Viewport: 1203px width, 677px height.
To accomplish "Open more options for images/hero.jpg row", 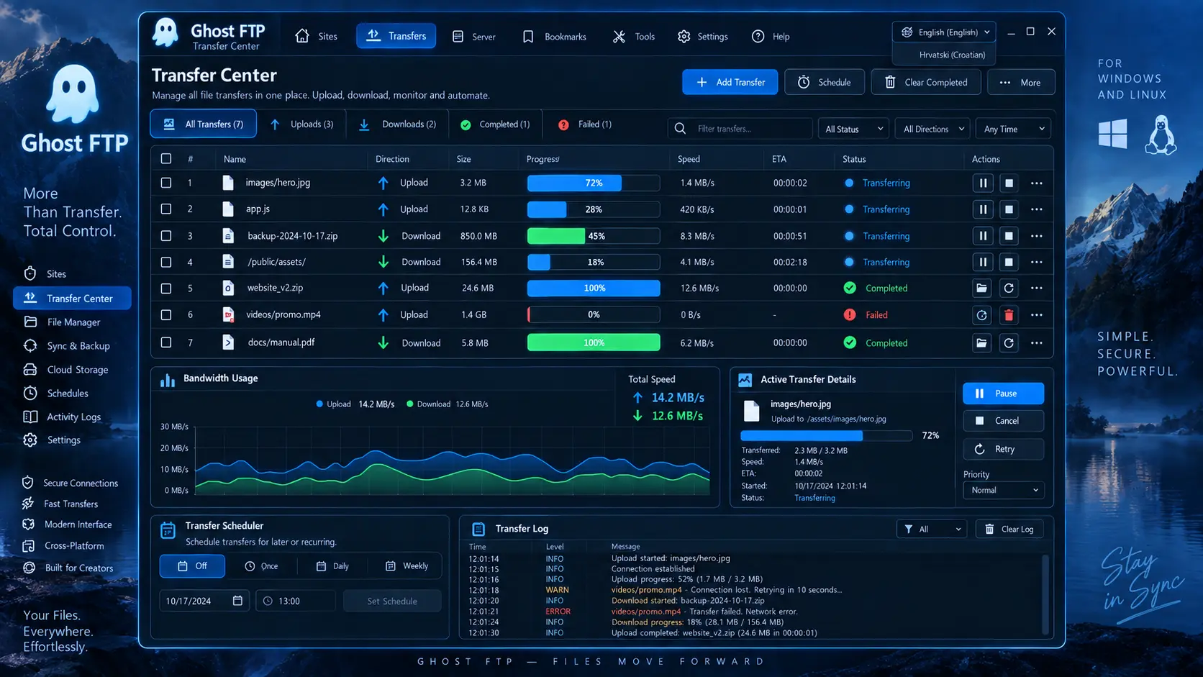I will [1036, 183].
